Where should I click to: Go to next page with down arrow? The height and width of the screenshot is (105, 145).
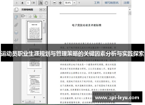22,3
